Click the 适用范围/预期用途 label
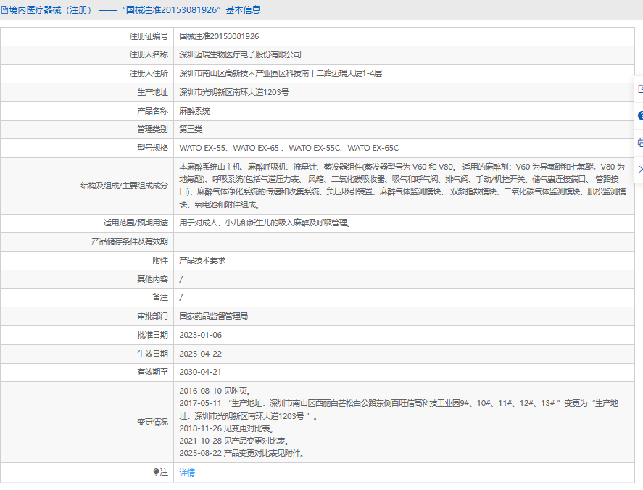This screenshot has width=643, height=490. (136, 223)
